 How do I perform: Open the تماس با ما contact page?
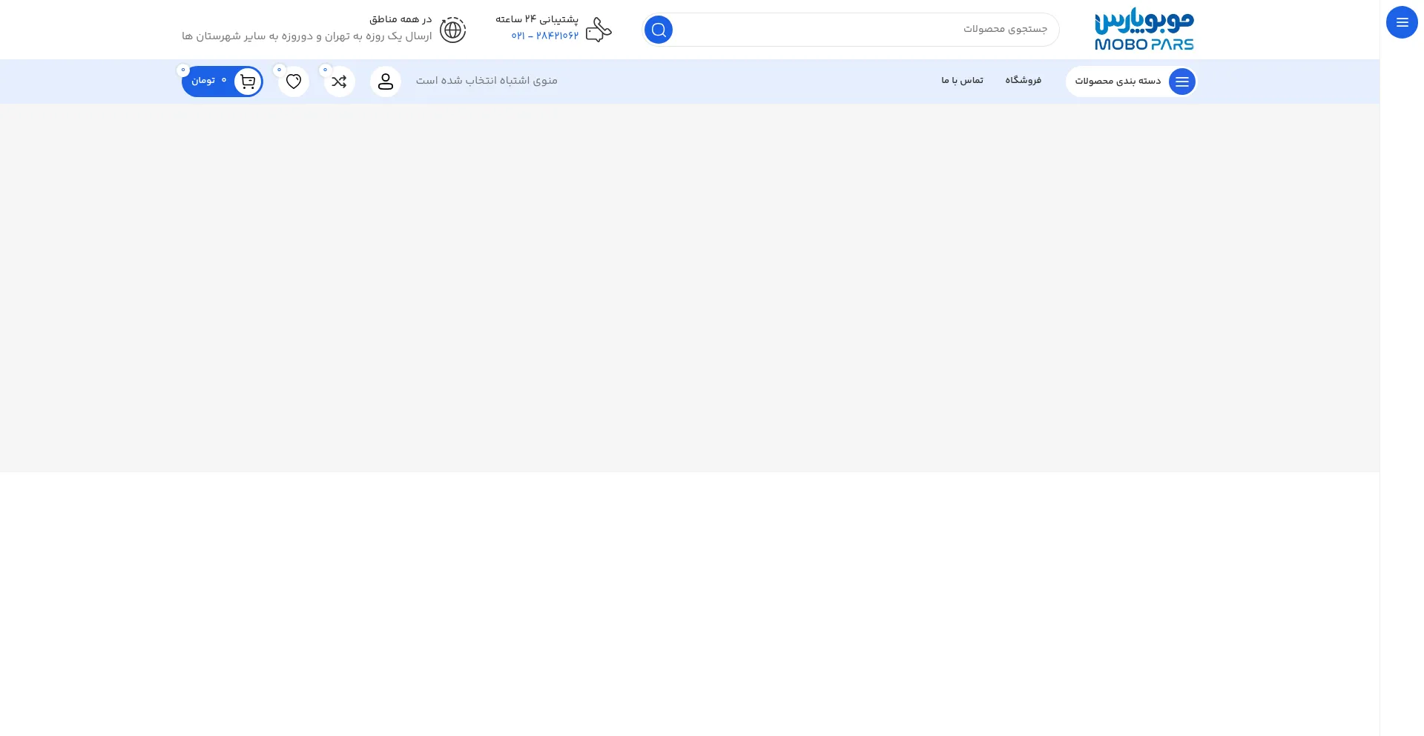pos(963,80)
